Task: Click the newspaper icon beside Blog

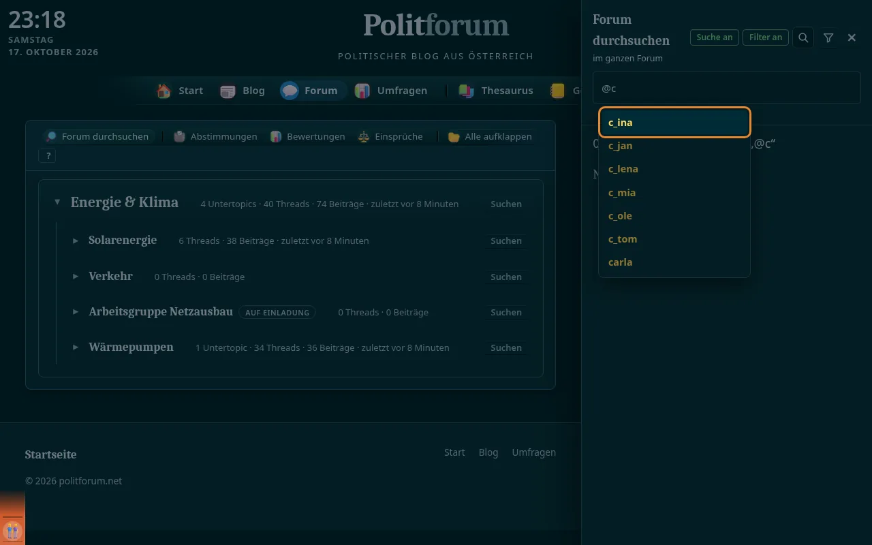Action: [228, 91]
